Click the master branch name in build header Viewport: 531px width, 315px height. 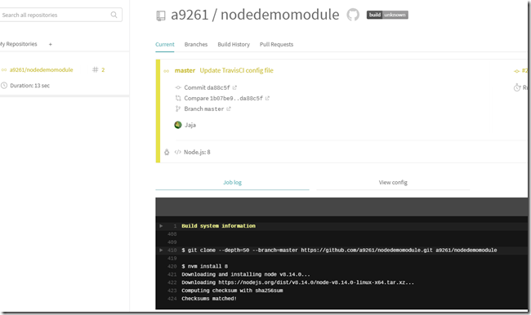(185, 70)
